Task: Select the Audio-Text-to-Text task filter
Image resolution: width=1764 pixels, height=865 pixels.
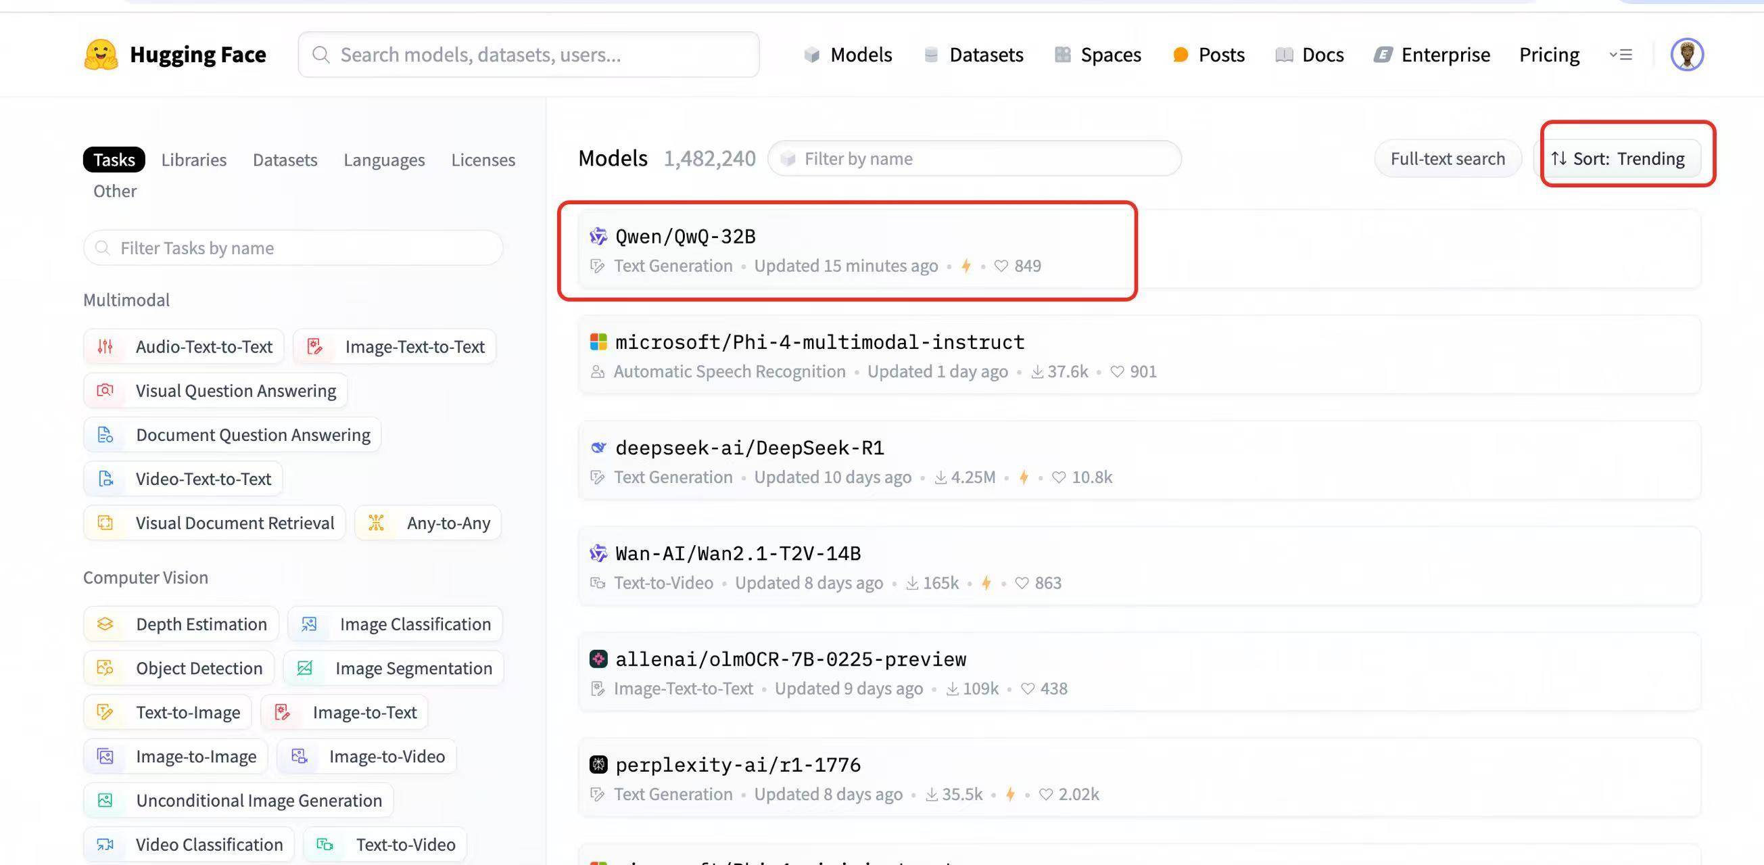Action: click(183, 346)
